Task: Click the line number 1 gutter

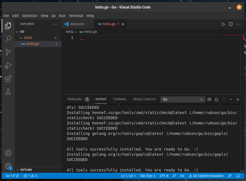Action: pos(72,38)
